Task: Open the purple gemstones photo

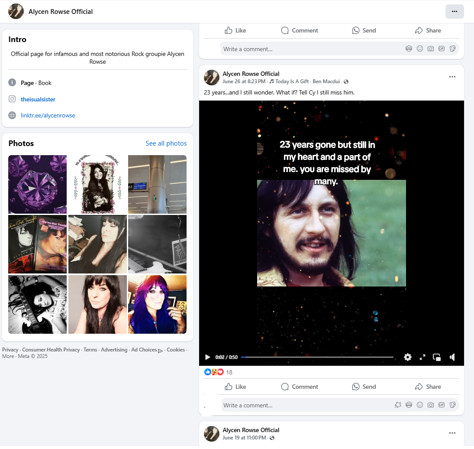Action: [38, 184]
